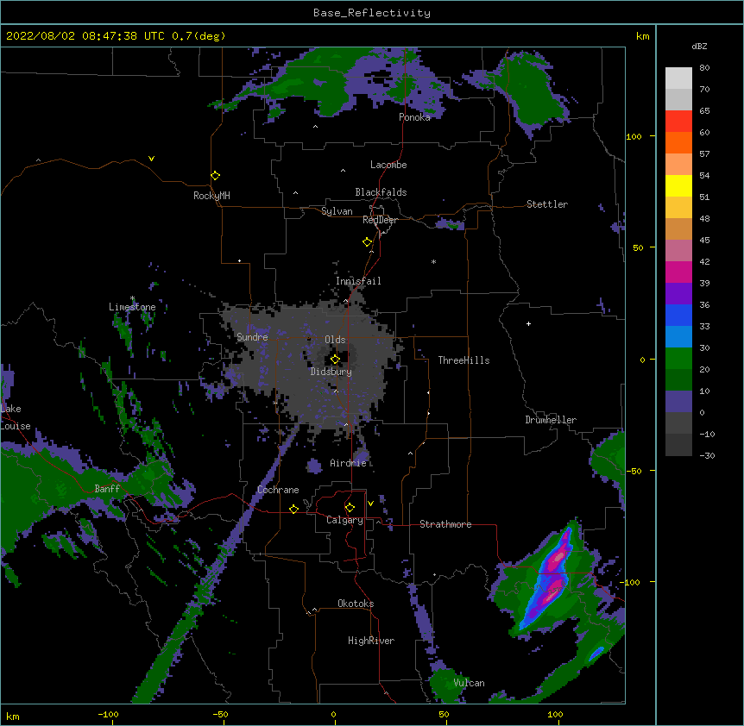Click the Olds label
Screen dimensions: 744x726
335,340
